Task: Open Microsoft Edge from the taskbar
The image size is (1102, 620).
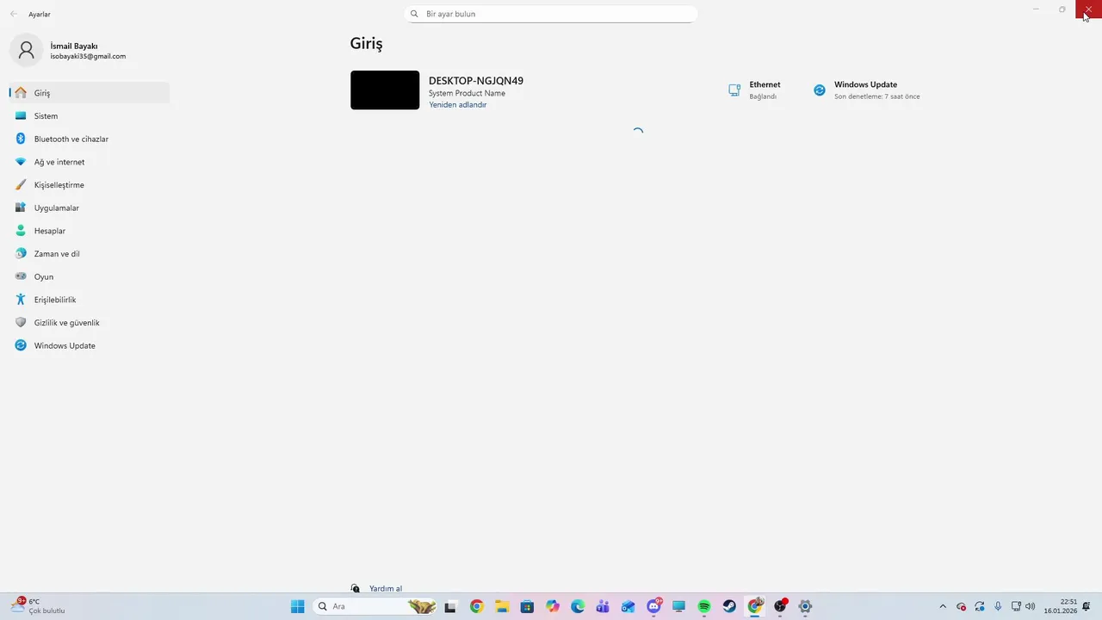Action: click(x=578, y=606)
